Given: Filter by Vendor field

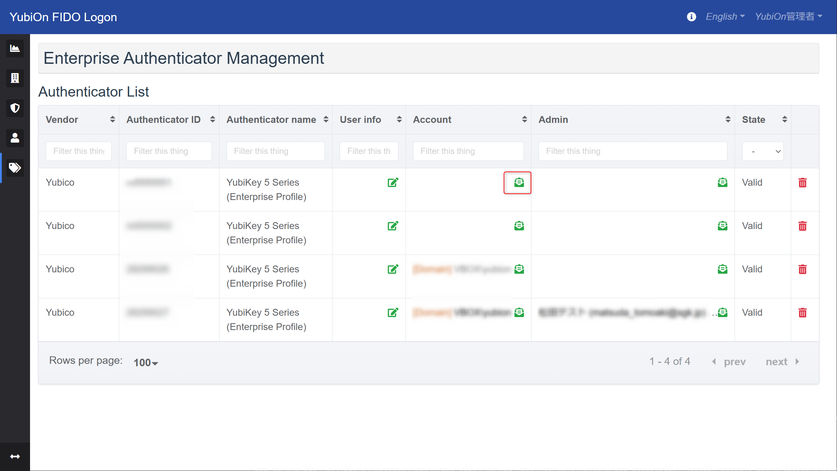Looking at the screenshot, I should pos(79,151).
